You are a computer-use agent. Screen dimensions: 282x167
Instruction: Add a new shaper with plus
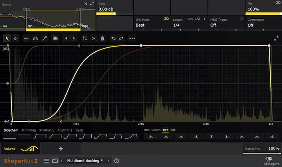[61, 149]
